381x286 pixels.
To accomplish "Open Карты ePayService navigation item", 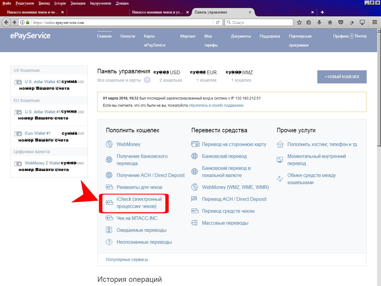I will (x=154, y=41).
